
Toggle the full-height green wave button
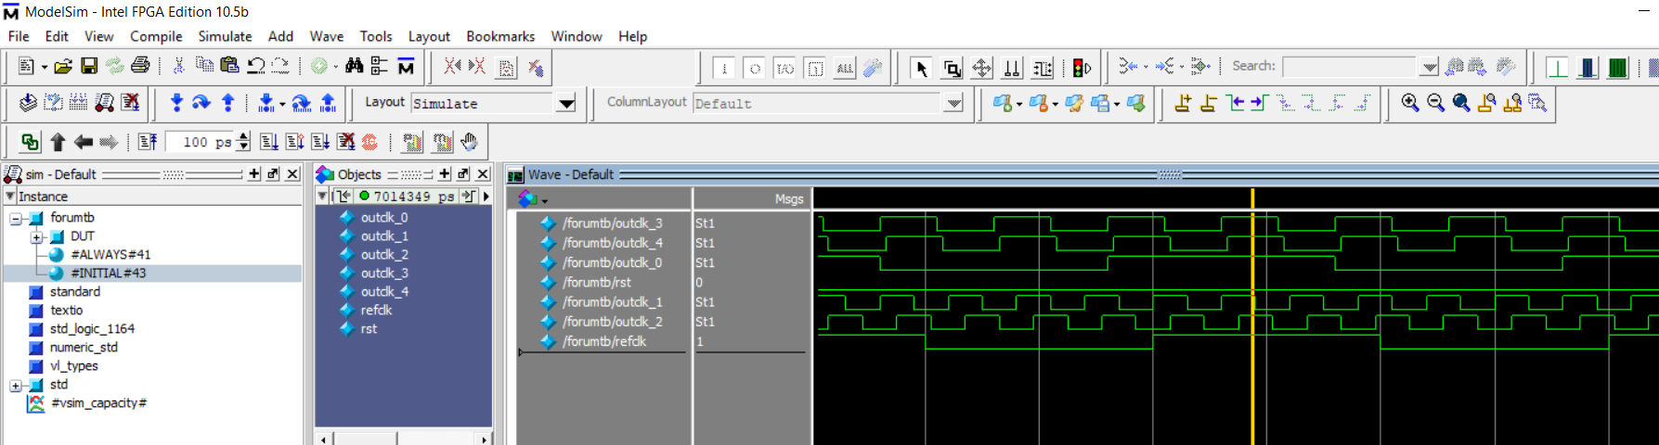[1617, 68]
